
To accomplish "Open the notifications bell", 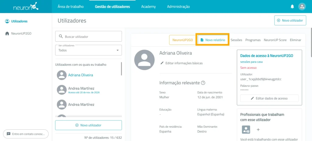I will coord(292,7).
